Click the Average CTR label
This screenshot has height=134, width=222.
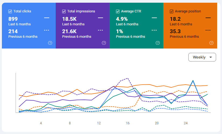[x=131, y=11]
